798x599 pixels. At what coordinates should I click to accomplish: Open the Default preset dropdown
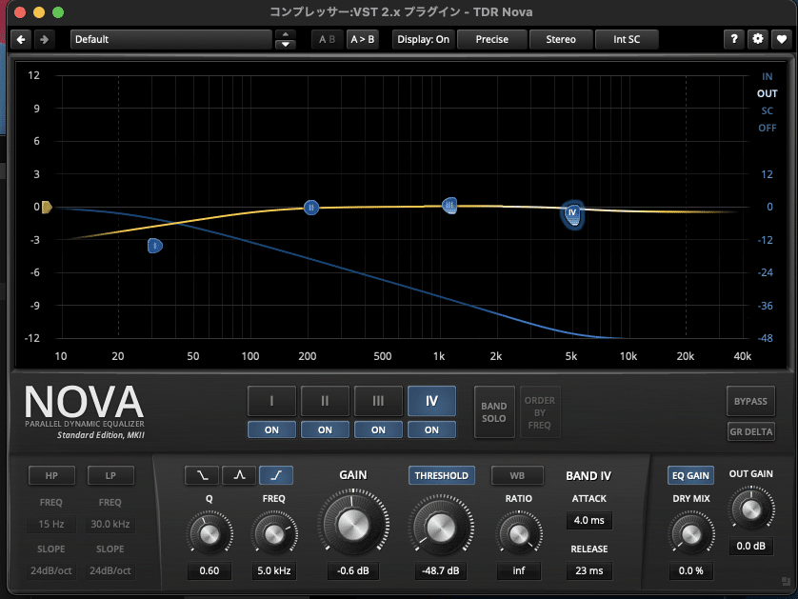[171, 39]
